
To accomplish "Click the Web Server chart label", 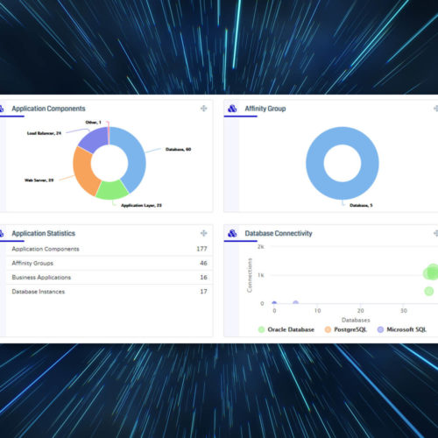I will (39, 180).
